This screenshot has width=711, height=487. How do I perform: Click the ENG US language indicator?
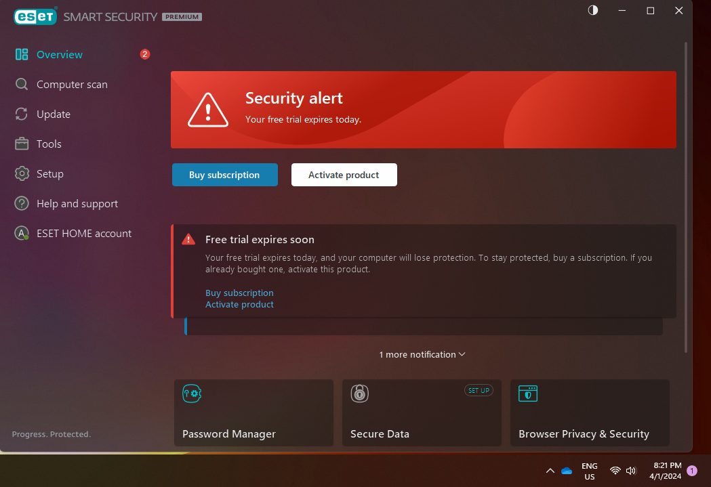[x=590, y=471]
